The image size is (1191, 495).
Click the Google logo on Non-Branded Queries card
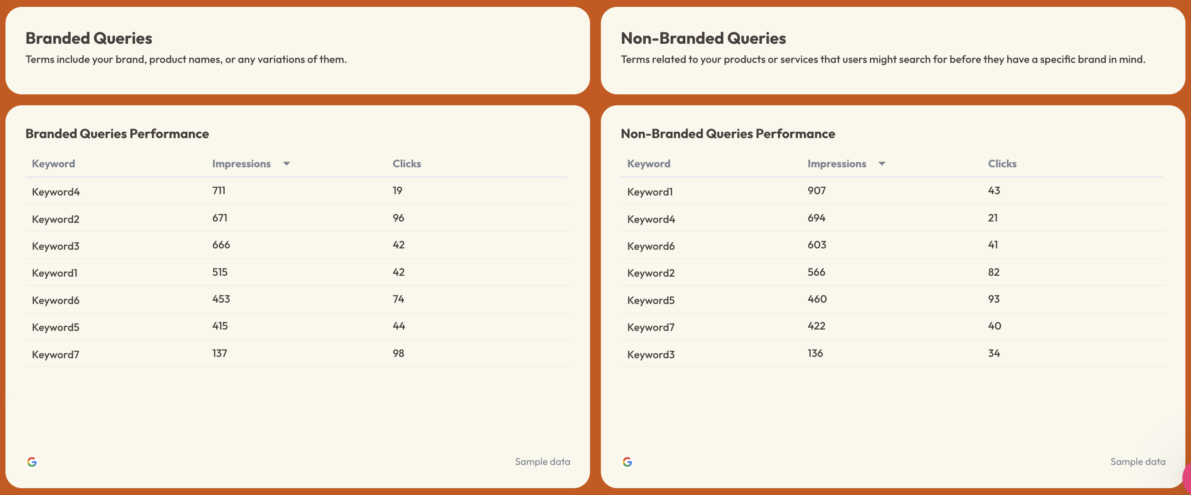pos(628,461)
